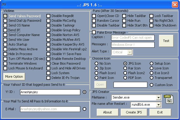Click the Exit button
180x120 pixels.
coord(160,112)
